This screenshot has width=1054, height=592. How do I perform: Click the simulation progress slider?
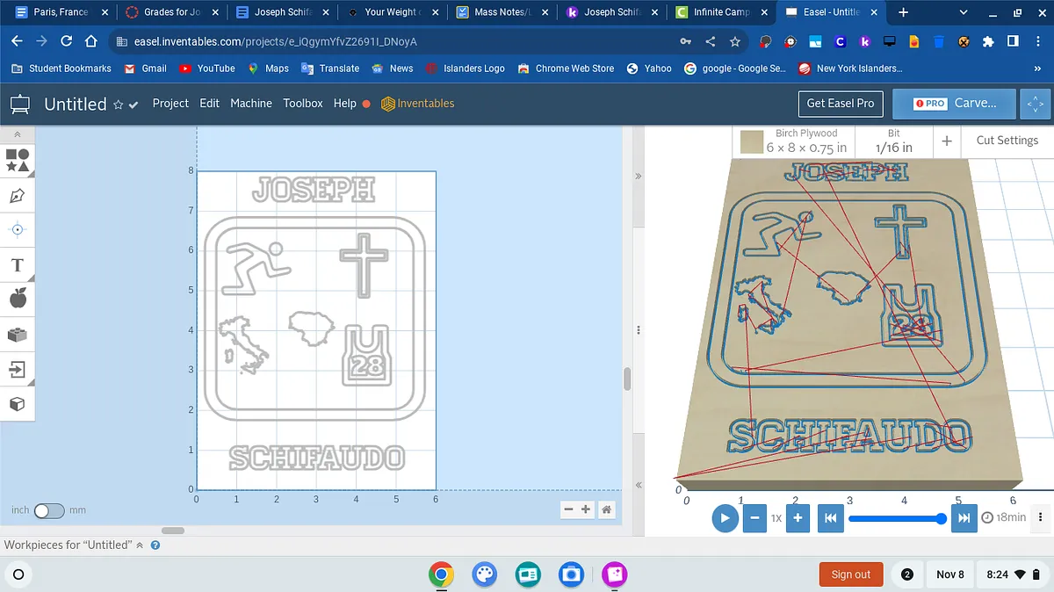pyautogui.click(x=896, y=518)
